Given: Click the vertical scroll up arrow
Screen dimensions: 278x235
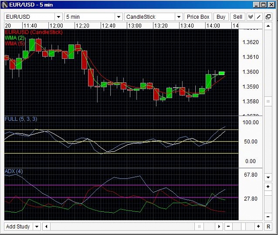Looking at the screenshot, I should (x=268, y=26).
